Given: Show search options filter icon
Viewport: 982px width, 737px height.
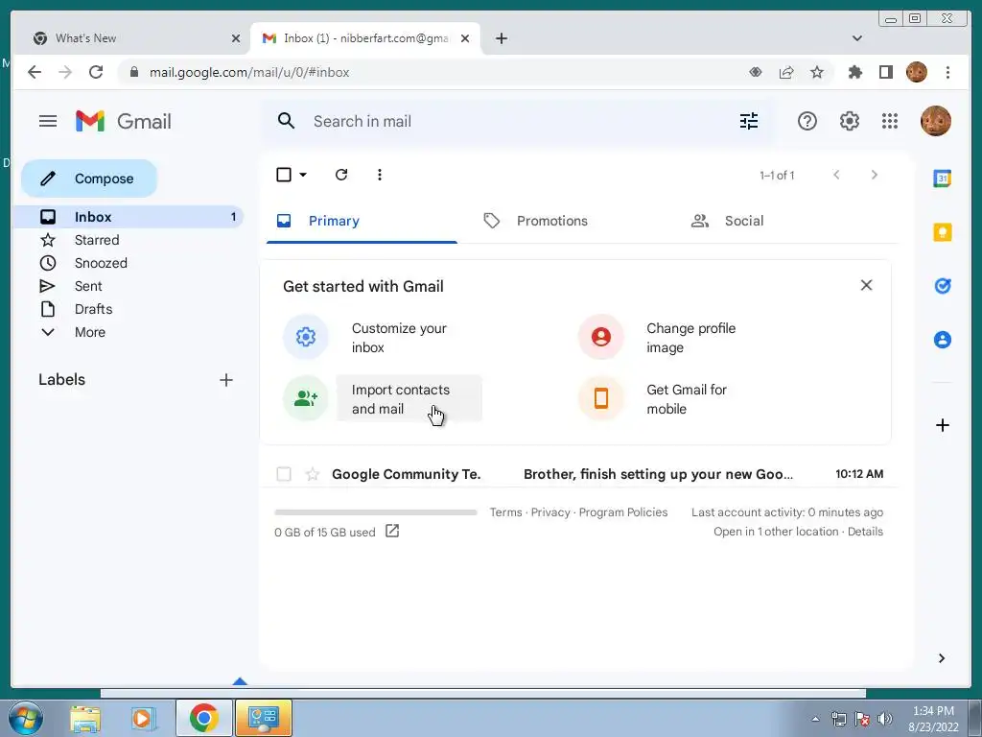Looking at the screenshot, I should click(748, 121).
